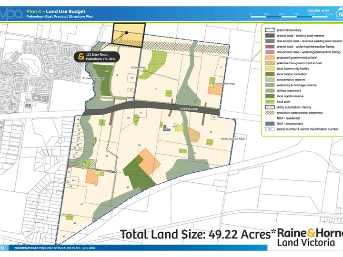Click the VPA logo in header
Viewport: 343px width, 257px height.
(x=11, y=13)
